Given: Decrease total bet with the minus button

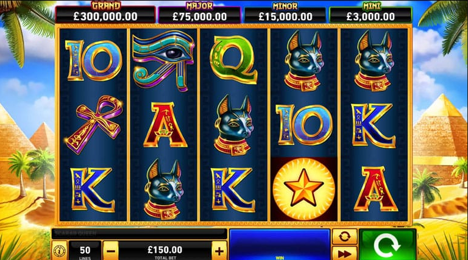Looking at the screenshot, I should (x=111, y=251).
